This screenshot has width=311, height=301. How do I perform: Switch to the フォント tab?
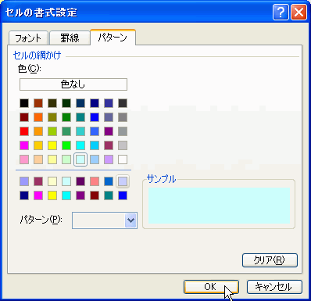(x=28, y=38)
